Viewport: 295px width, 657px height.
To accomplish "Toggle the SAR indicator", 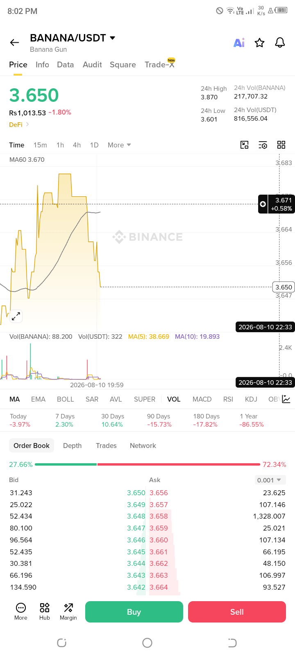I will pos(92,399).
